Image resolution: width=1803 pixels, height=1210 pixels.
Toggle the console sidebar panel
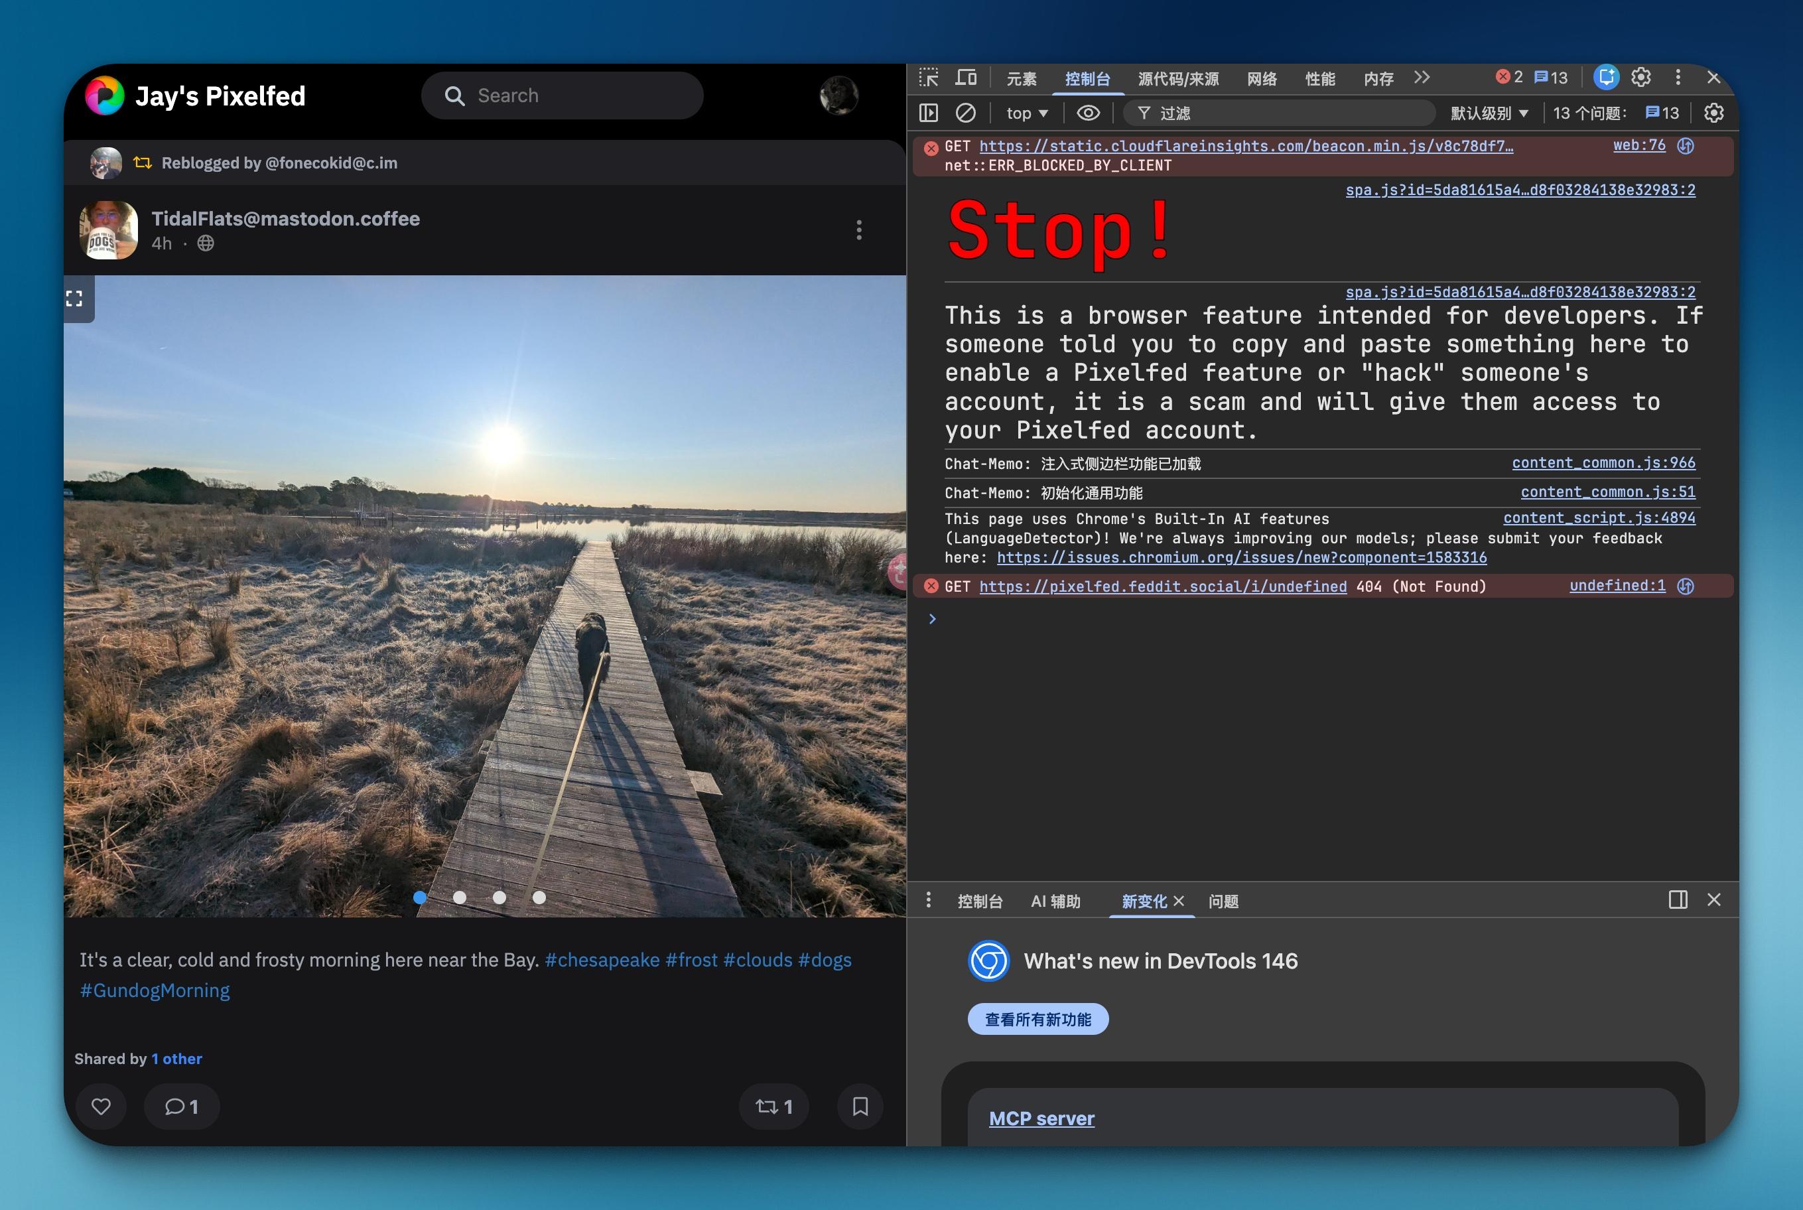[x=929, y=113]
